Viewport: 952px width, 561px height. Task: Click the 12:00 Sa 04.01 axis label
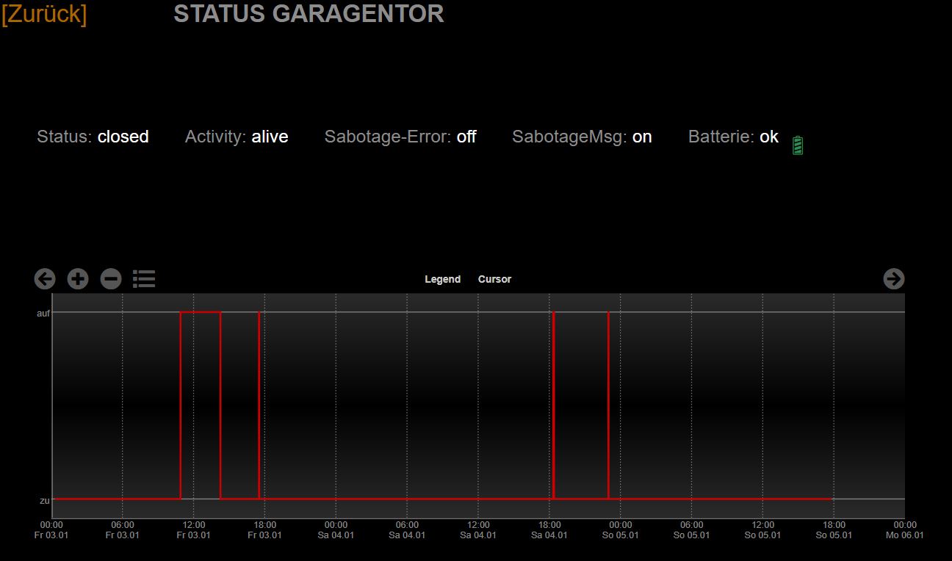pyautogui.click(x=478, y=530)
